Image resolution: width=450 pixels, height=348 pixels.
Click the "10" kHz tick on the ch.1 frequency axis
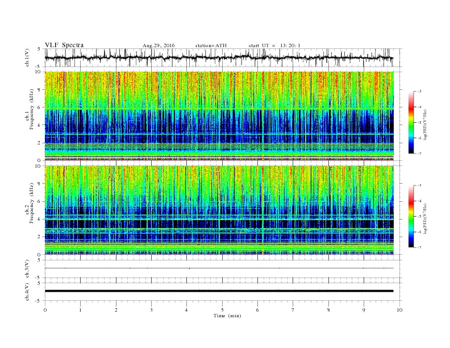38,72
